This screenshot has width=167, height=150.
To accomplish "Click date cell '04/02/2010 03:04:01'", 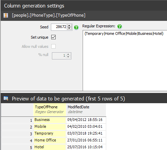I will tap(86, 127).
